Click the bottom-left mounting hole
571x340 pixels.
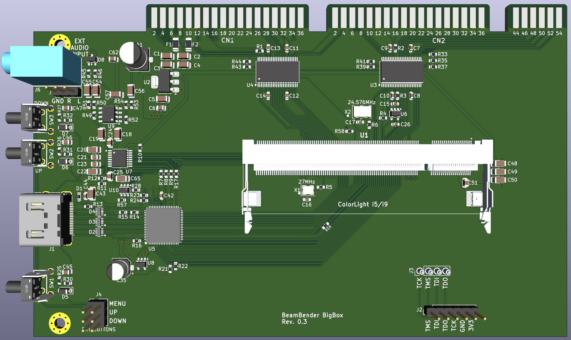click(60, 323)
